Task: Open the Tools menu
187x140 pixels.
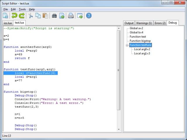Action: (x=22, y=9)
